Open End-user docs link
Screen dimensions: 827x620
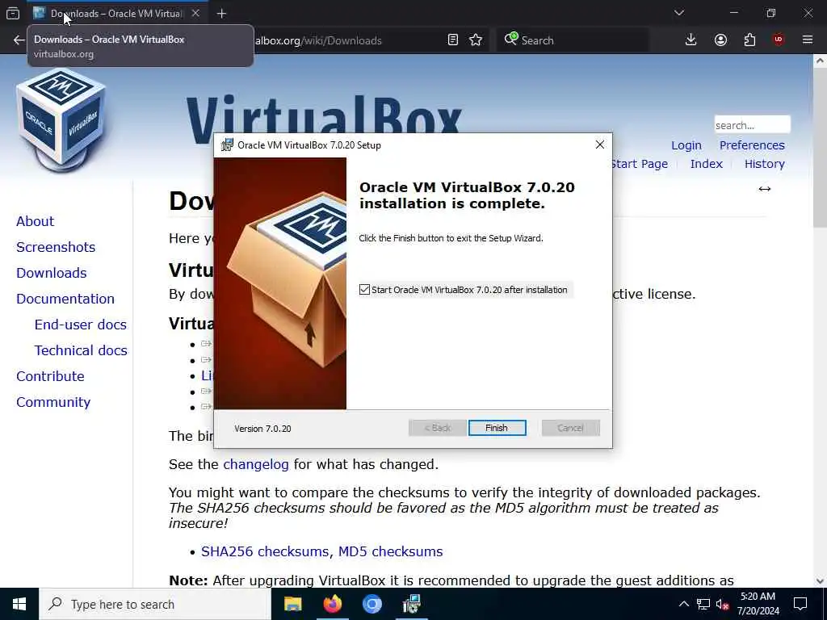(x=80, y=325)
